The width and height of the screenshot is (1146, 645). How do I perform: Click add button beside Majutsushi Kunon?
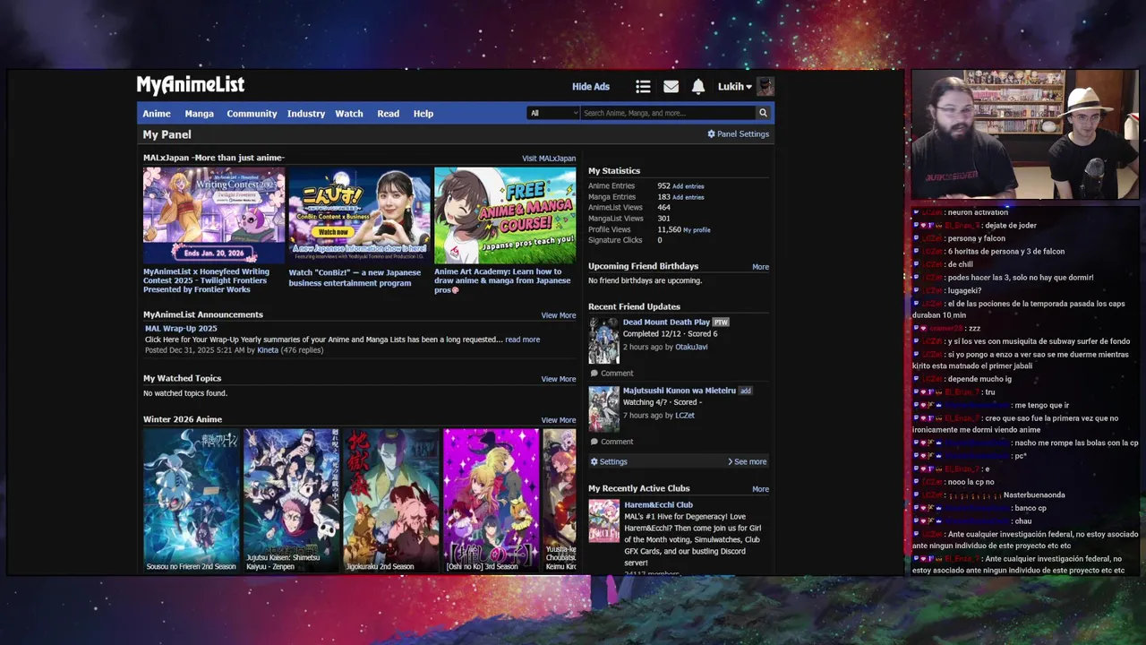745,391
